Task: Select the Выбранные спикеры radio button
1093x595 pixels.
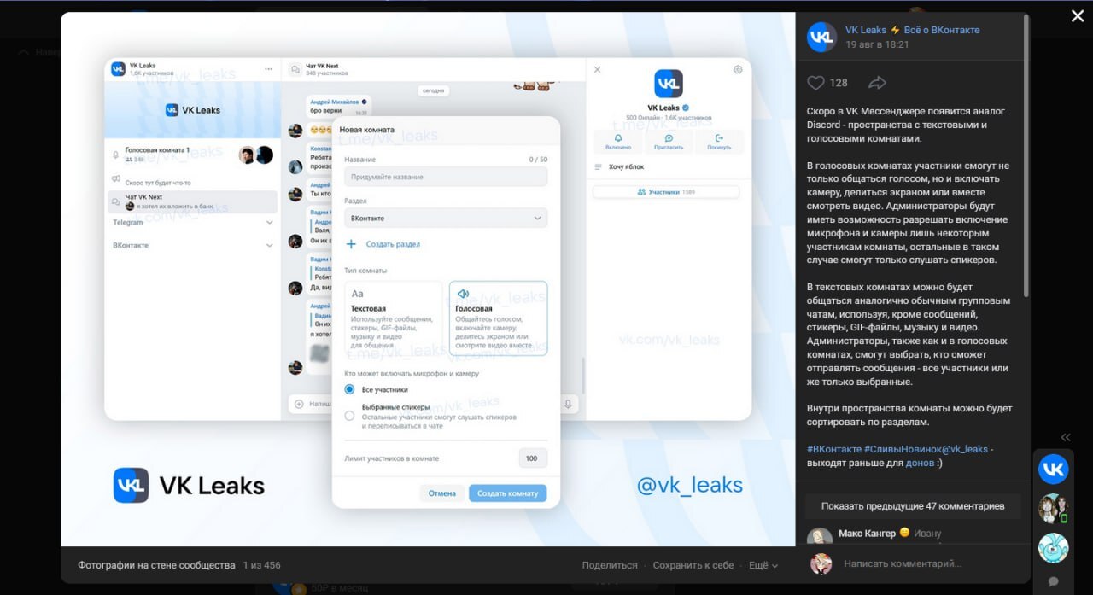Action: tap(349, 416)
